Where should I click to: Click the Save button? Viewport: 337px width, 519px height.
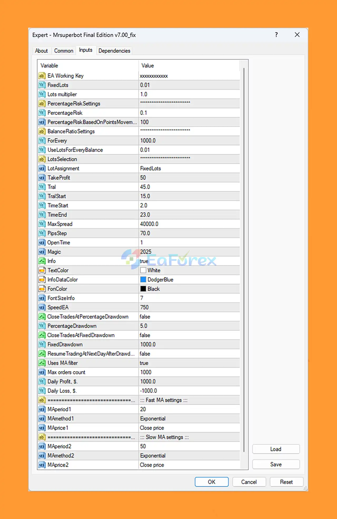coord(276,464)
